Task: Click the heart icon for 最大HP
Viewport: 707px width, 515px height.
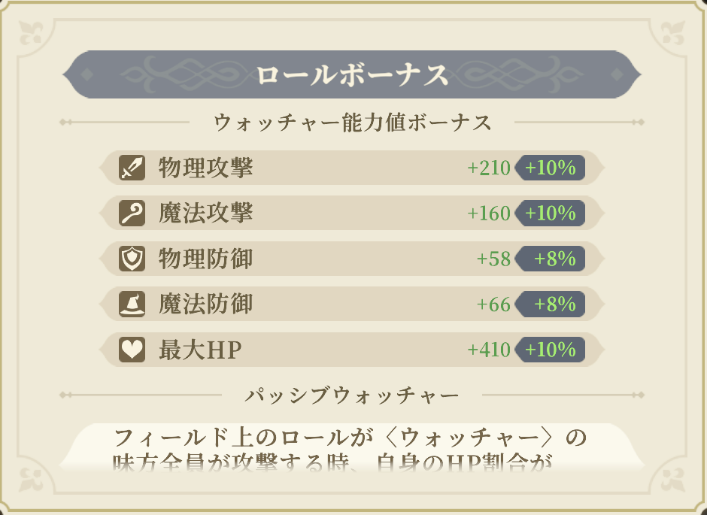Action: 132,350
